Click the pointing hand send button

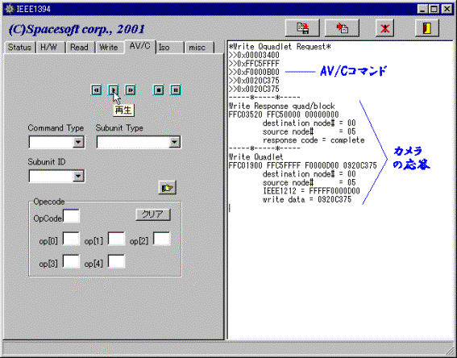point(168,188)
